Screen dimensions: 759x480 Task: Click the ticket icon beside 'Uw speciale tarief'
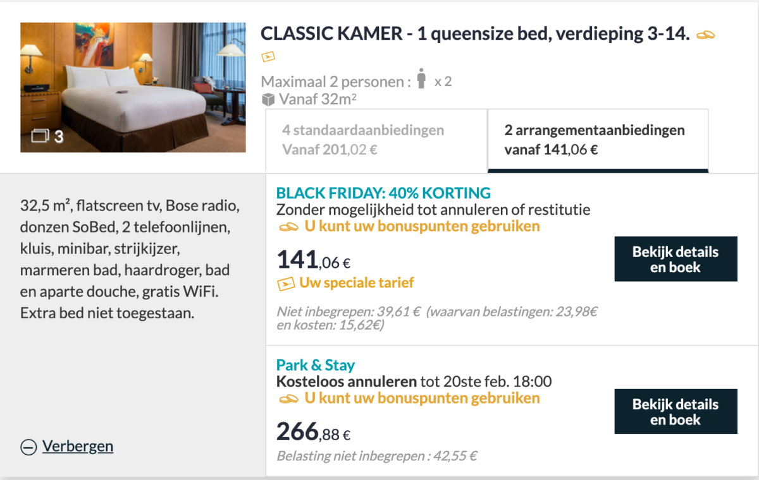tap(287, 284)
